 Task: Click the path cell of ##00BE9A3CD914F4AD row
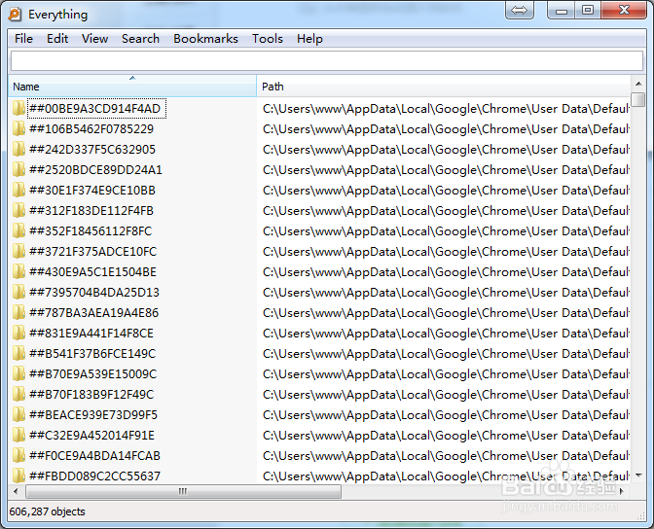tap(446, 109)
